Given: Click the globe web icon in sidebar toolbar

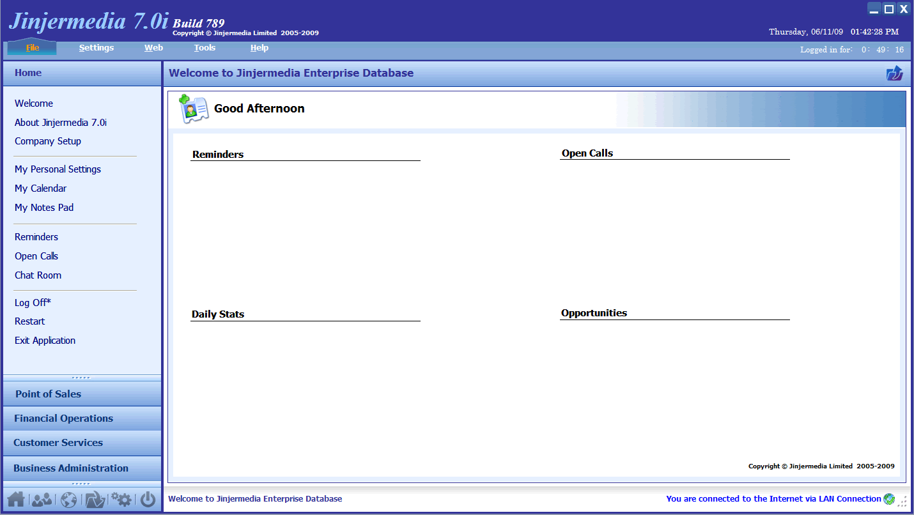Looking at the screenshot, I should (x=68, y=500).
